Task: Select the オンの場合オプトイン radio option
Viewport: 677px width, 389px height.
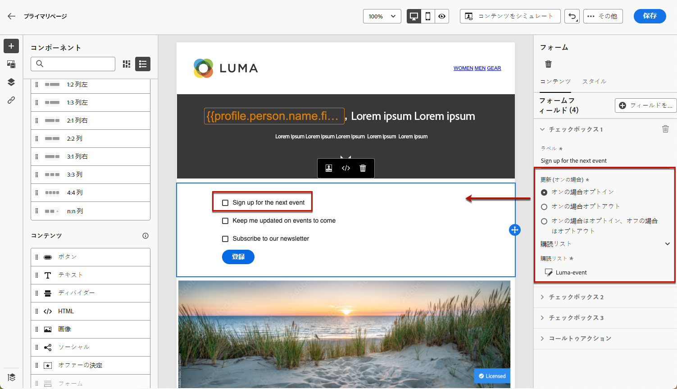Action: coord(544,192)
